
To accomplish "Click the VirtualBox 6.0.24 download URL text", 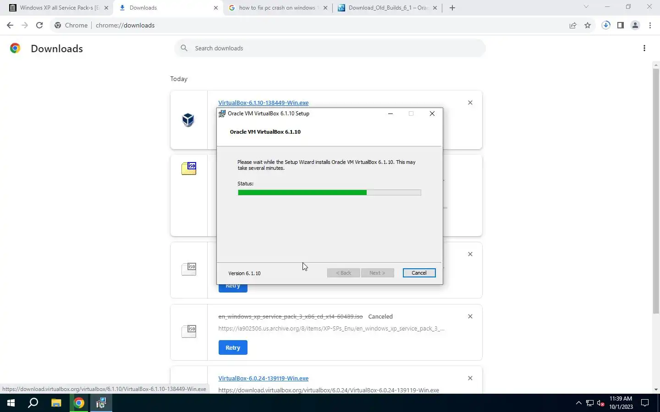I will [329, 390].
